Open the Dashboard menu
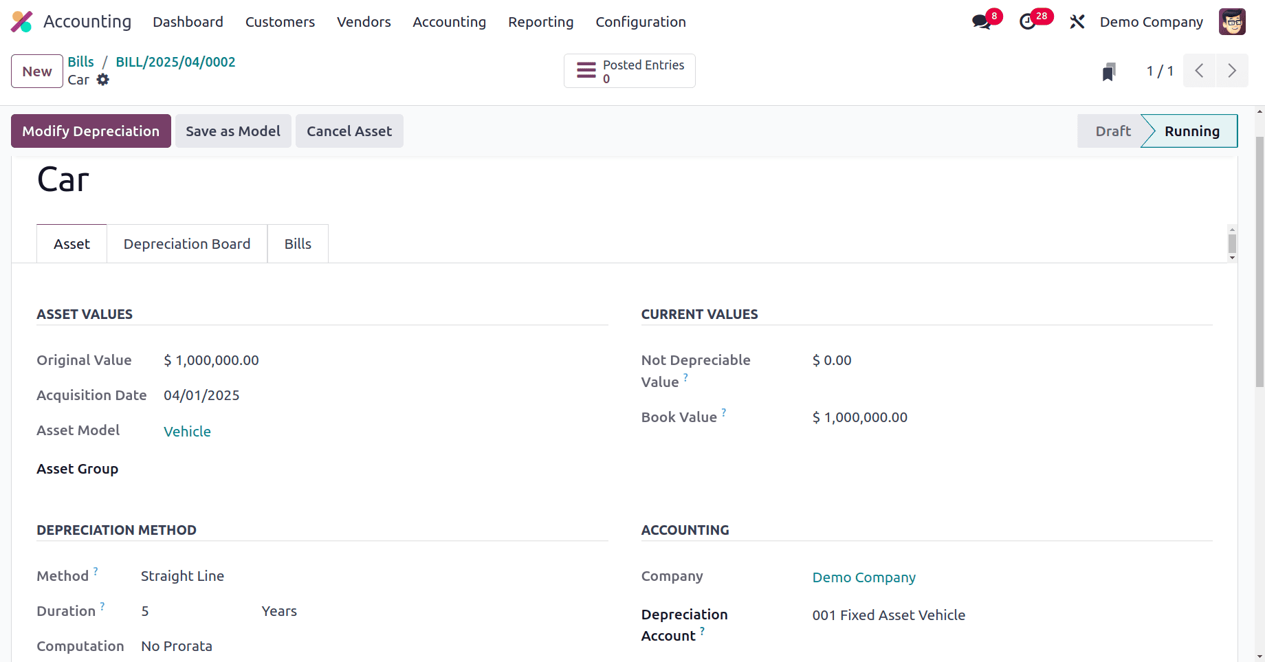The width and height of the screenshot is (1265, 662). (x=188, y=22)
